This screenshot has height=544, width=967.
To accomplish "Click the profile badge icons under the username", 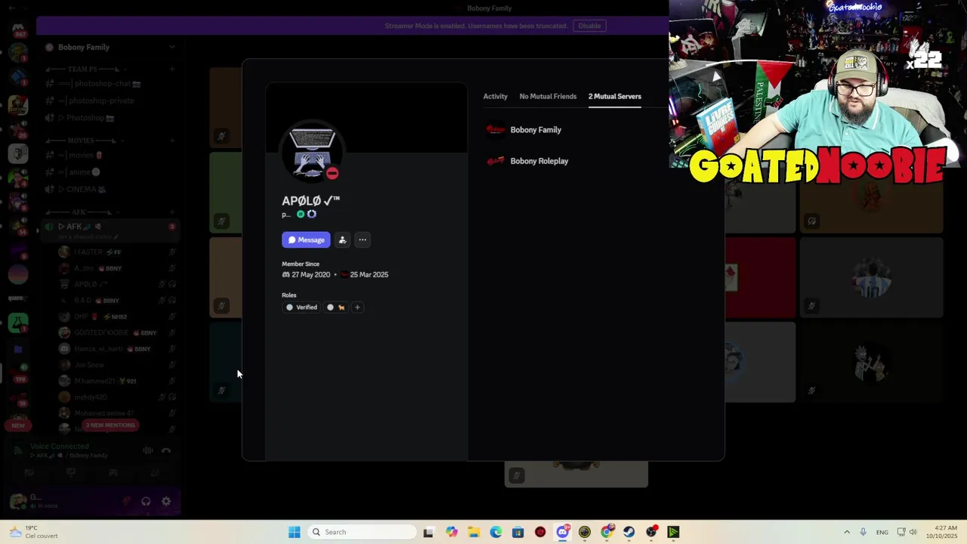I will click(x=306, y=215).
